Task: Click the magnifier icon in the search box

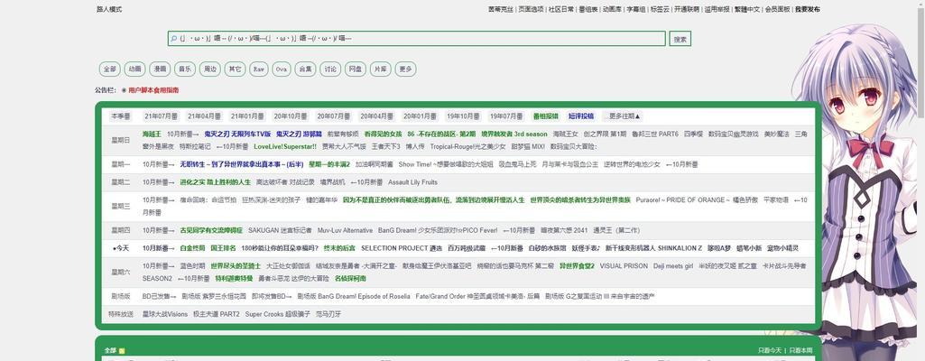Action: coord(173,38)
